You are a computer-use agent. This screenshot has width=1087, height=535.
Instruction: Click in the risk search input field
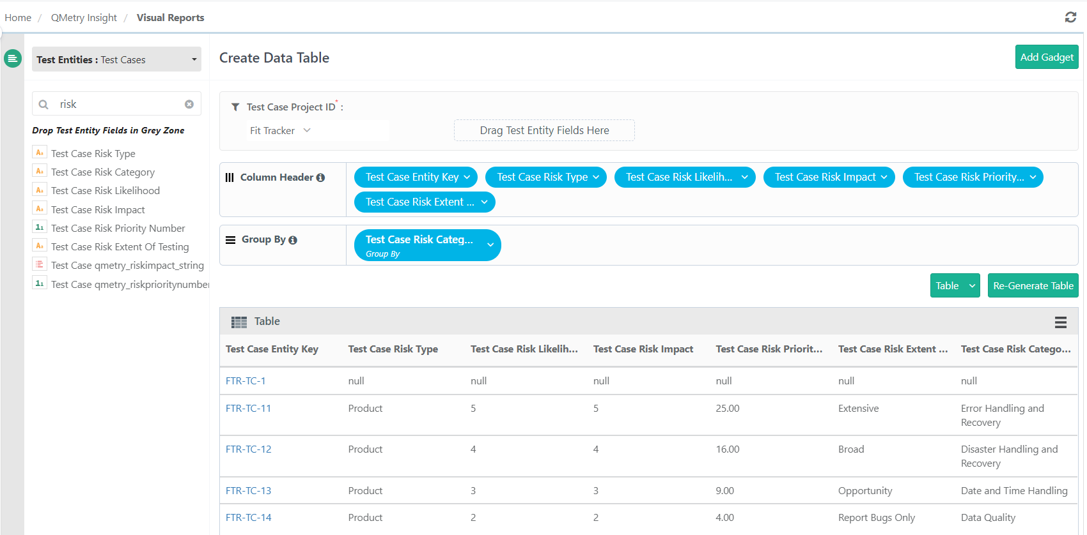(x=118, y=104)
